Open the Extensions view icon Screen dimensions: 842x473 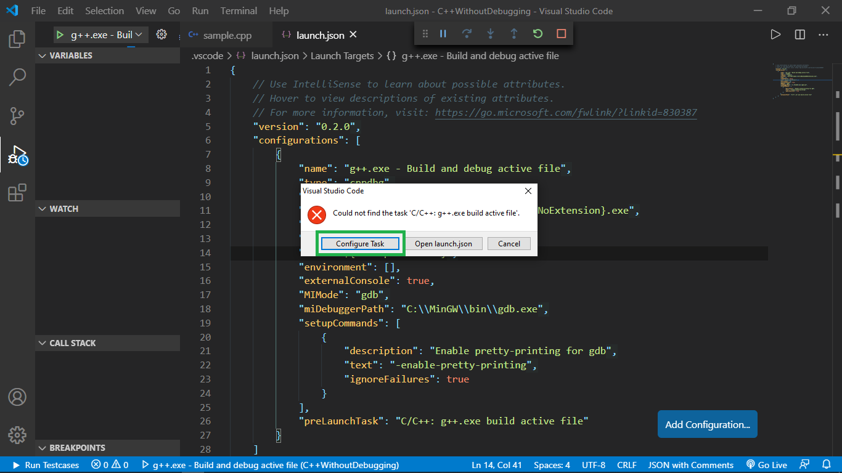(17, 193)
